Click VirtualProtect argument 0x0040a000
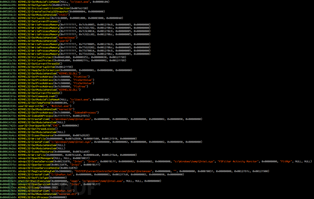Screen dimensions: 314x199 [62, 60]
